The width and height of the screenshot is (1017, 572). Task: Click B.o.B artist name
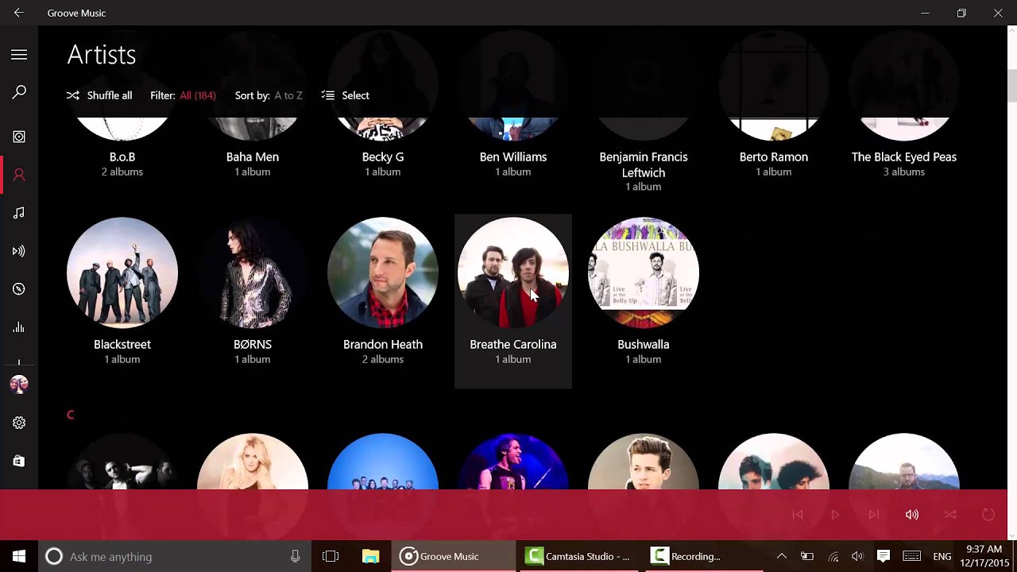pos(122,157)
